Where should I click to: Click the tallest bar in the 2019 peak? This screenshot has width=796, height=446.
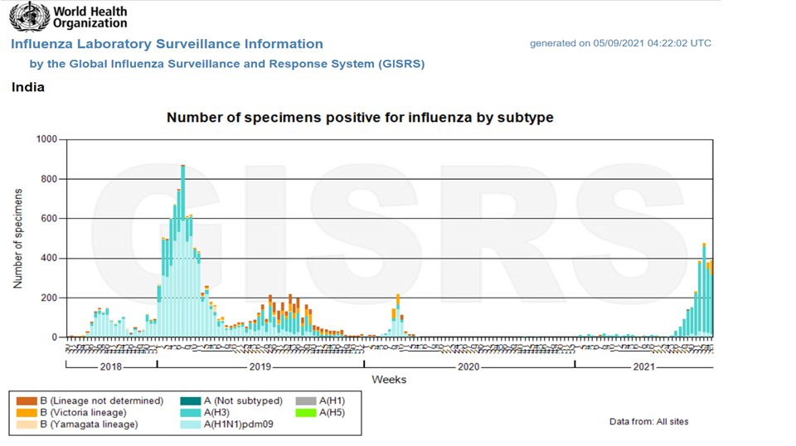tap(183, 249)
